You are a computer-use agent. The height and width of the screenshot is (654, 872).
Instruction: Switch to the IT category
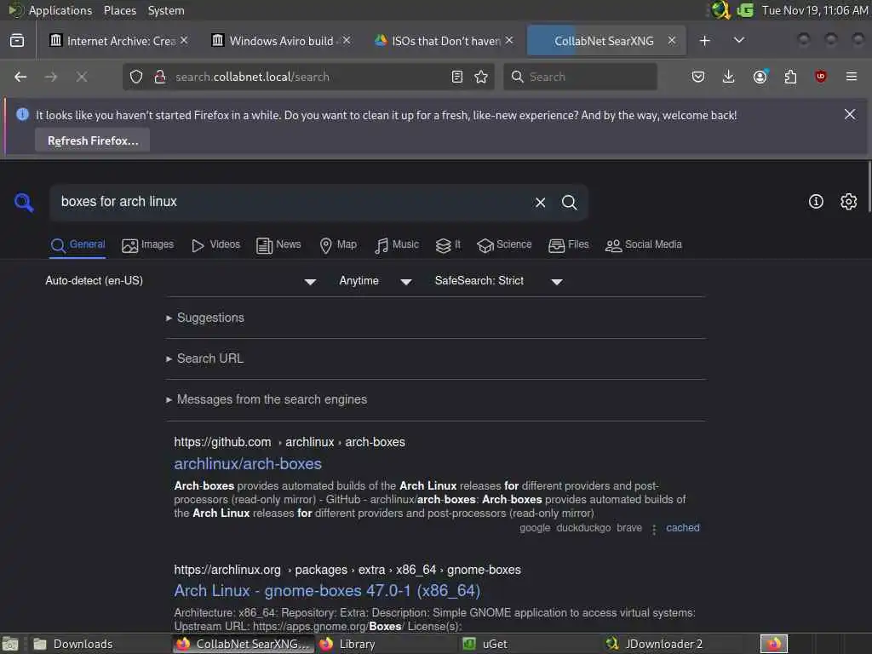coord(448,244)
